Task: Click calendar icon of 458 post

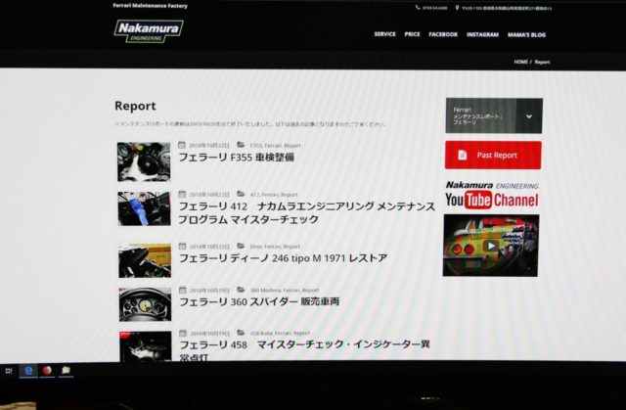Action: click(x=183, y=333)
